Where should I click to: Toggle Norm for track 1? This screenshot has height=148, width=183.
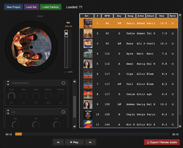[173, 24]
